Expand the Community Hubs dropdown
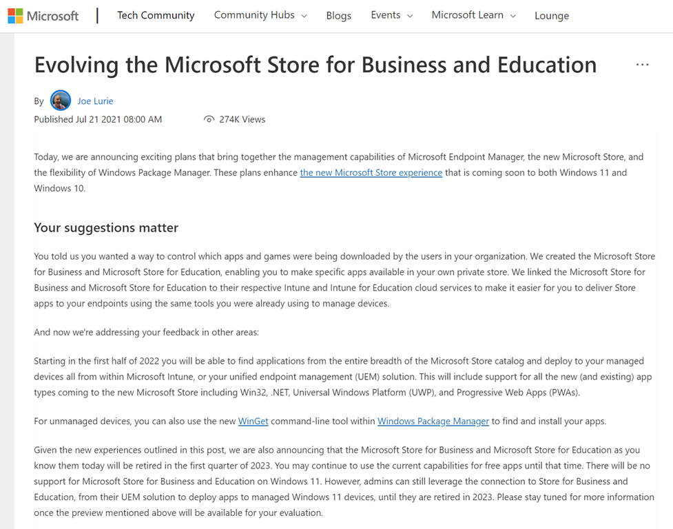The width and height of the screenshot is (673, 529). (260, 15)
